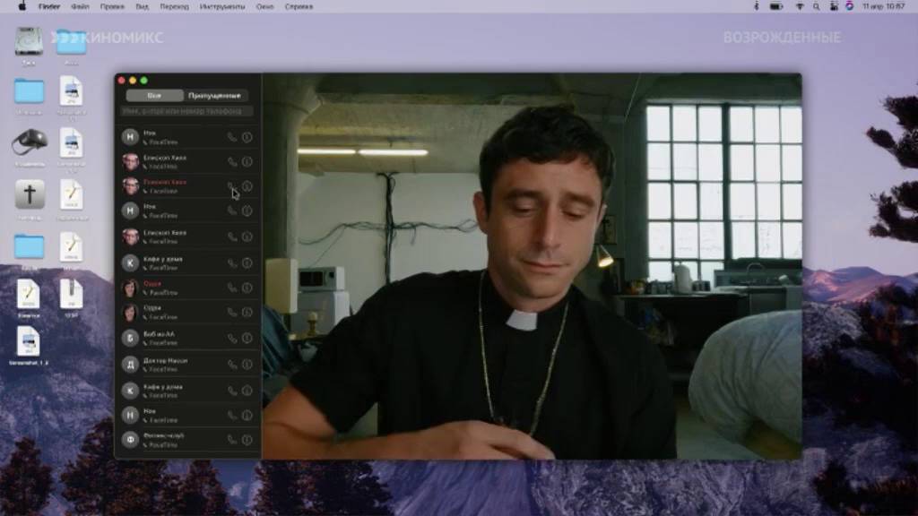
Task: Open the hard drive icon on the desktop
Action: [29, 40]
